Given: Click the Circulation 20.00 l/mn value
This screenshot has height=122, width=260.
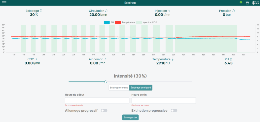Looking at the screenshot, I should [x=98, y=15].
